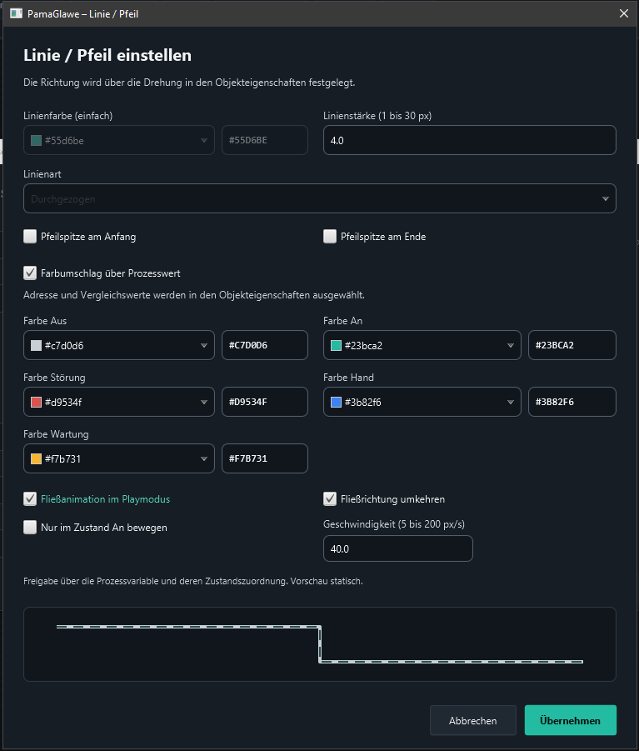
Task: Open the disabled Linienfarbe (einfach) dropdown
Action: click(x=118, y=140)
